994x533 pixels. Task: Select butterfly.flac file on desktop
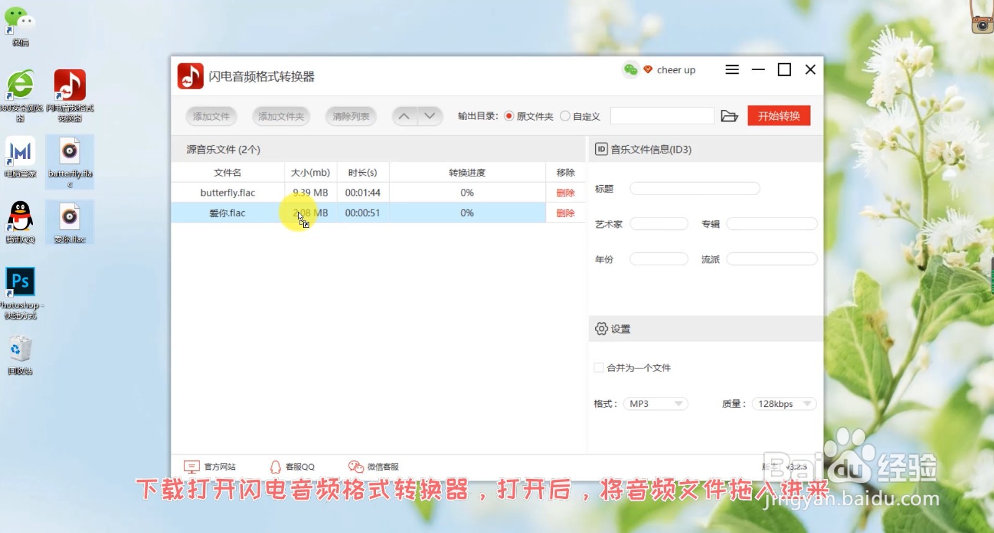coord(70,162)
